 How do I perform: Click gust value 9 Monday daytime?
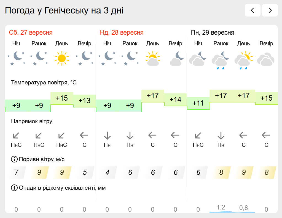[243, 172]
